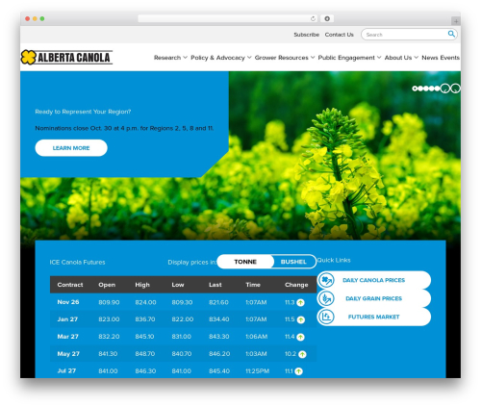Switch price display to BUSHEL
481x407 pixels.
click(293, 262)
